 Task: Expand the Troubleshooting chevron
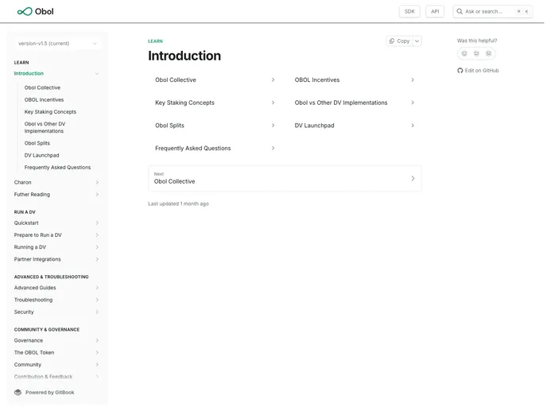pyautogui.click(x=97, y=300)
